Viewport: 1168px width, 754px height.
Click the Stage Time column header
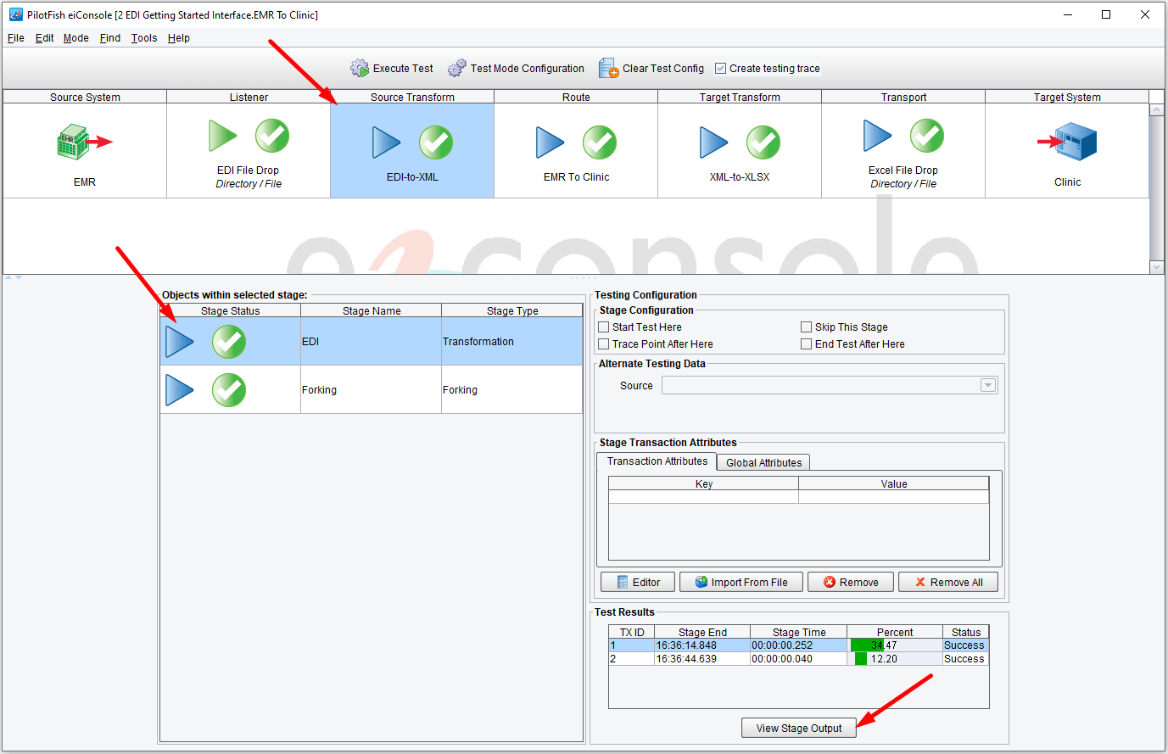(799, 632)
